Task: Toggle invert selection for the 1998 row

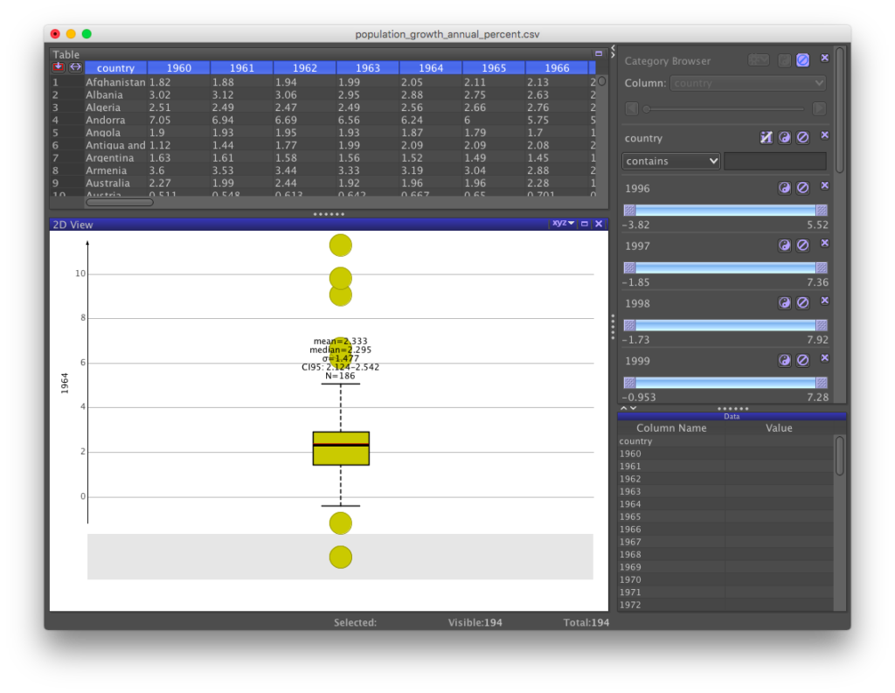Action: [x=785, y=301]
